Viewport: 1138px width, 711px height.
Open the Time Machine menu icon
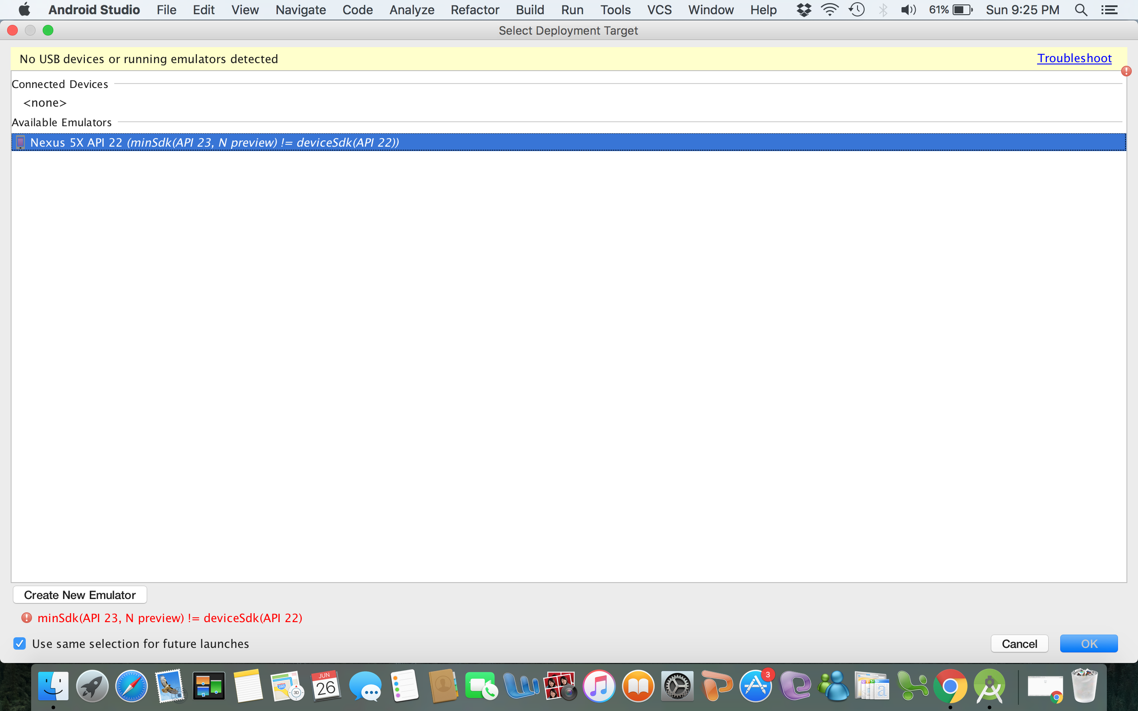click(x=856, y=10)
